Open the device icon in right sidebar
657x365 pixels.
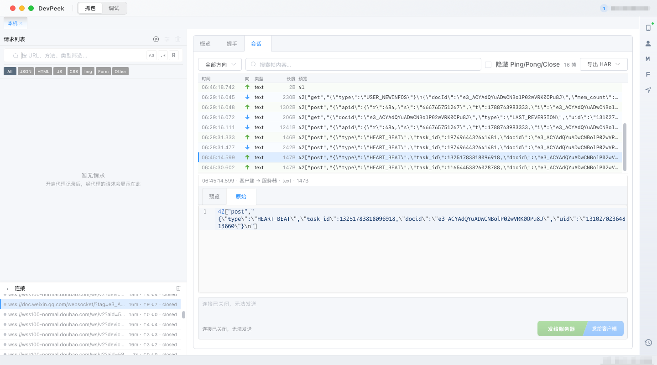click(x=648, y=28)
